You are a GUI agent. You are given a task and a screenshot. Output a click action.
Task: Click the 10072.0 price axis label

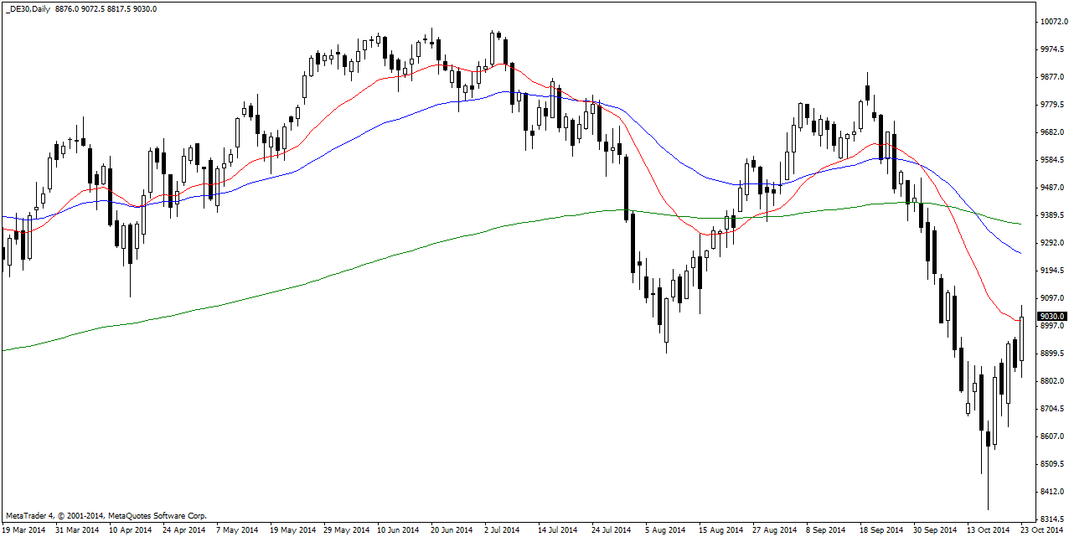pos(1051,22)
